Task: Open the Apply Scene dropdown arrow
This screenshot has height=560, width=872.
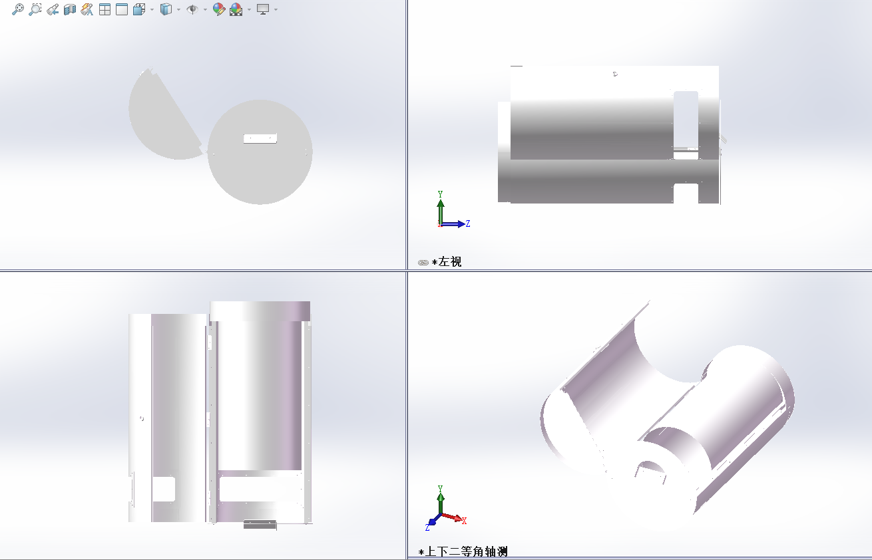Action: coord(249,10)
